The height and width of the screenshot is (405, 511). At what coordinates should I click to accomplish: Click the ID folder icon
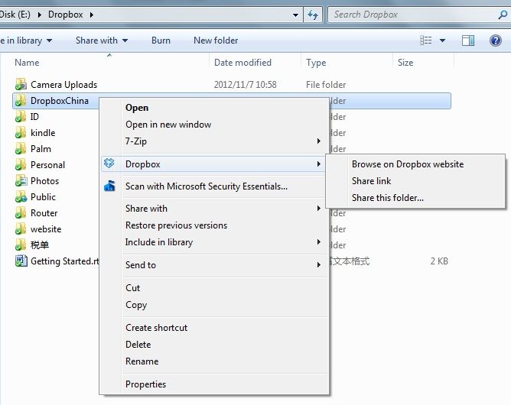pyautogui.click(x=21, y=117)
